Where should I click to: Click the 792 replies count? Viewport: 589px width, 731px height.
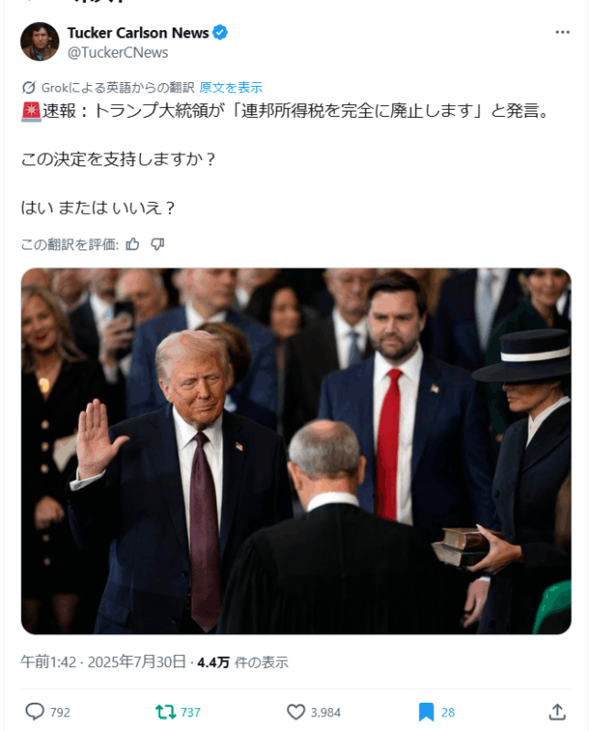[60, 713]
